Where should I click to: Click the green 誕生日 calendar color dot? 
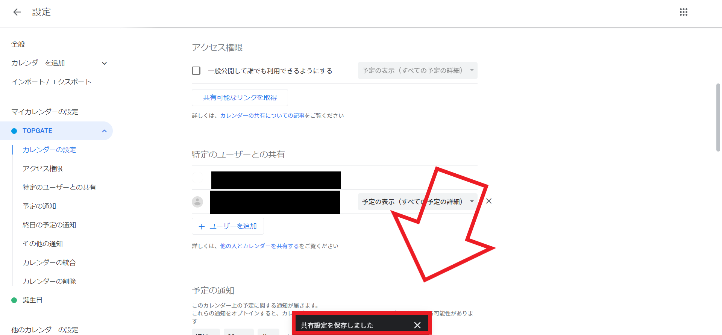[x=14, y=300]
